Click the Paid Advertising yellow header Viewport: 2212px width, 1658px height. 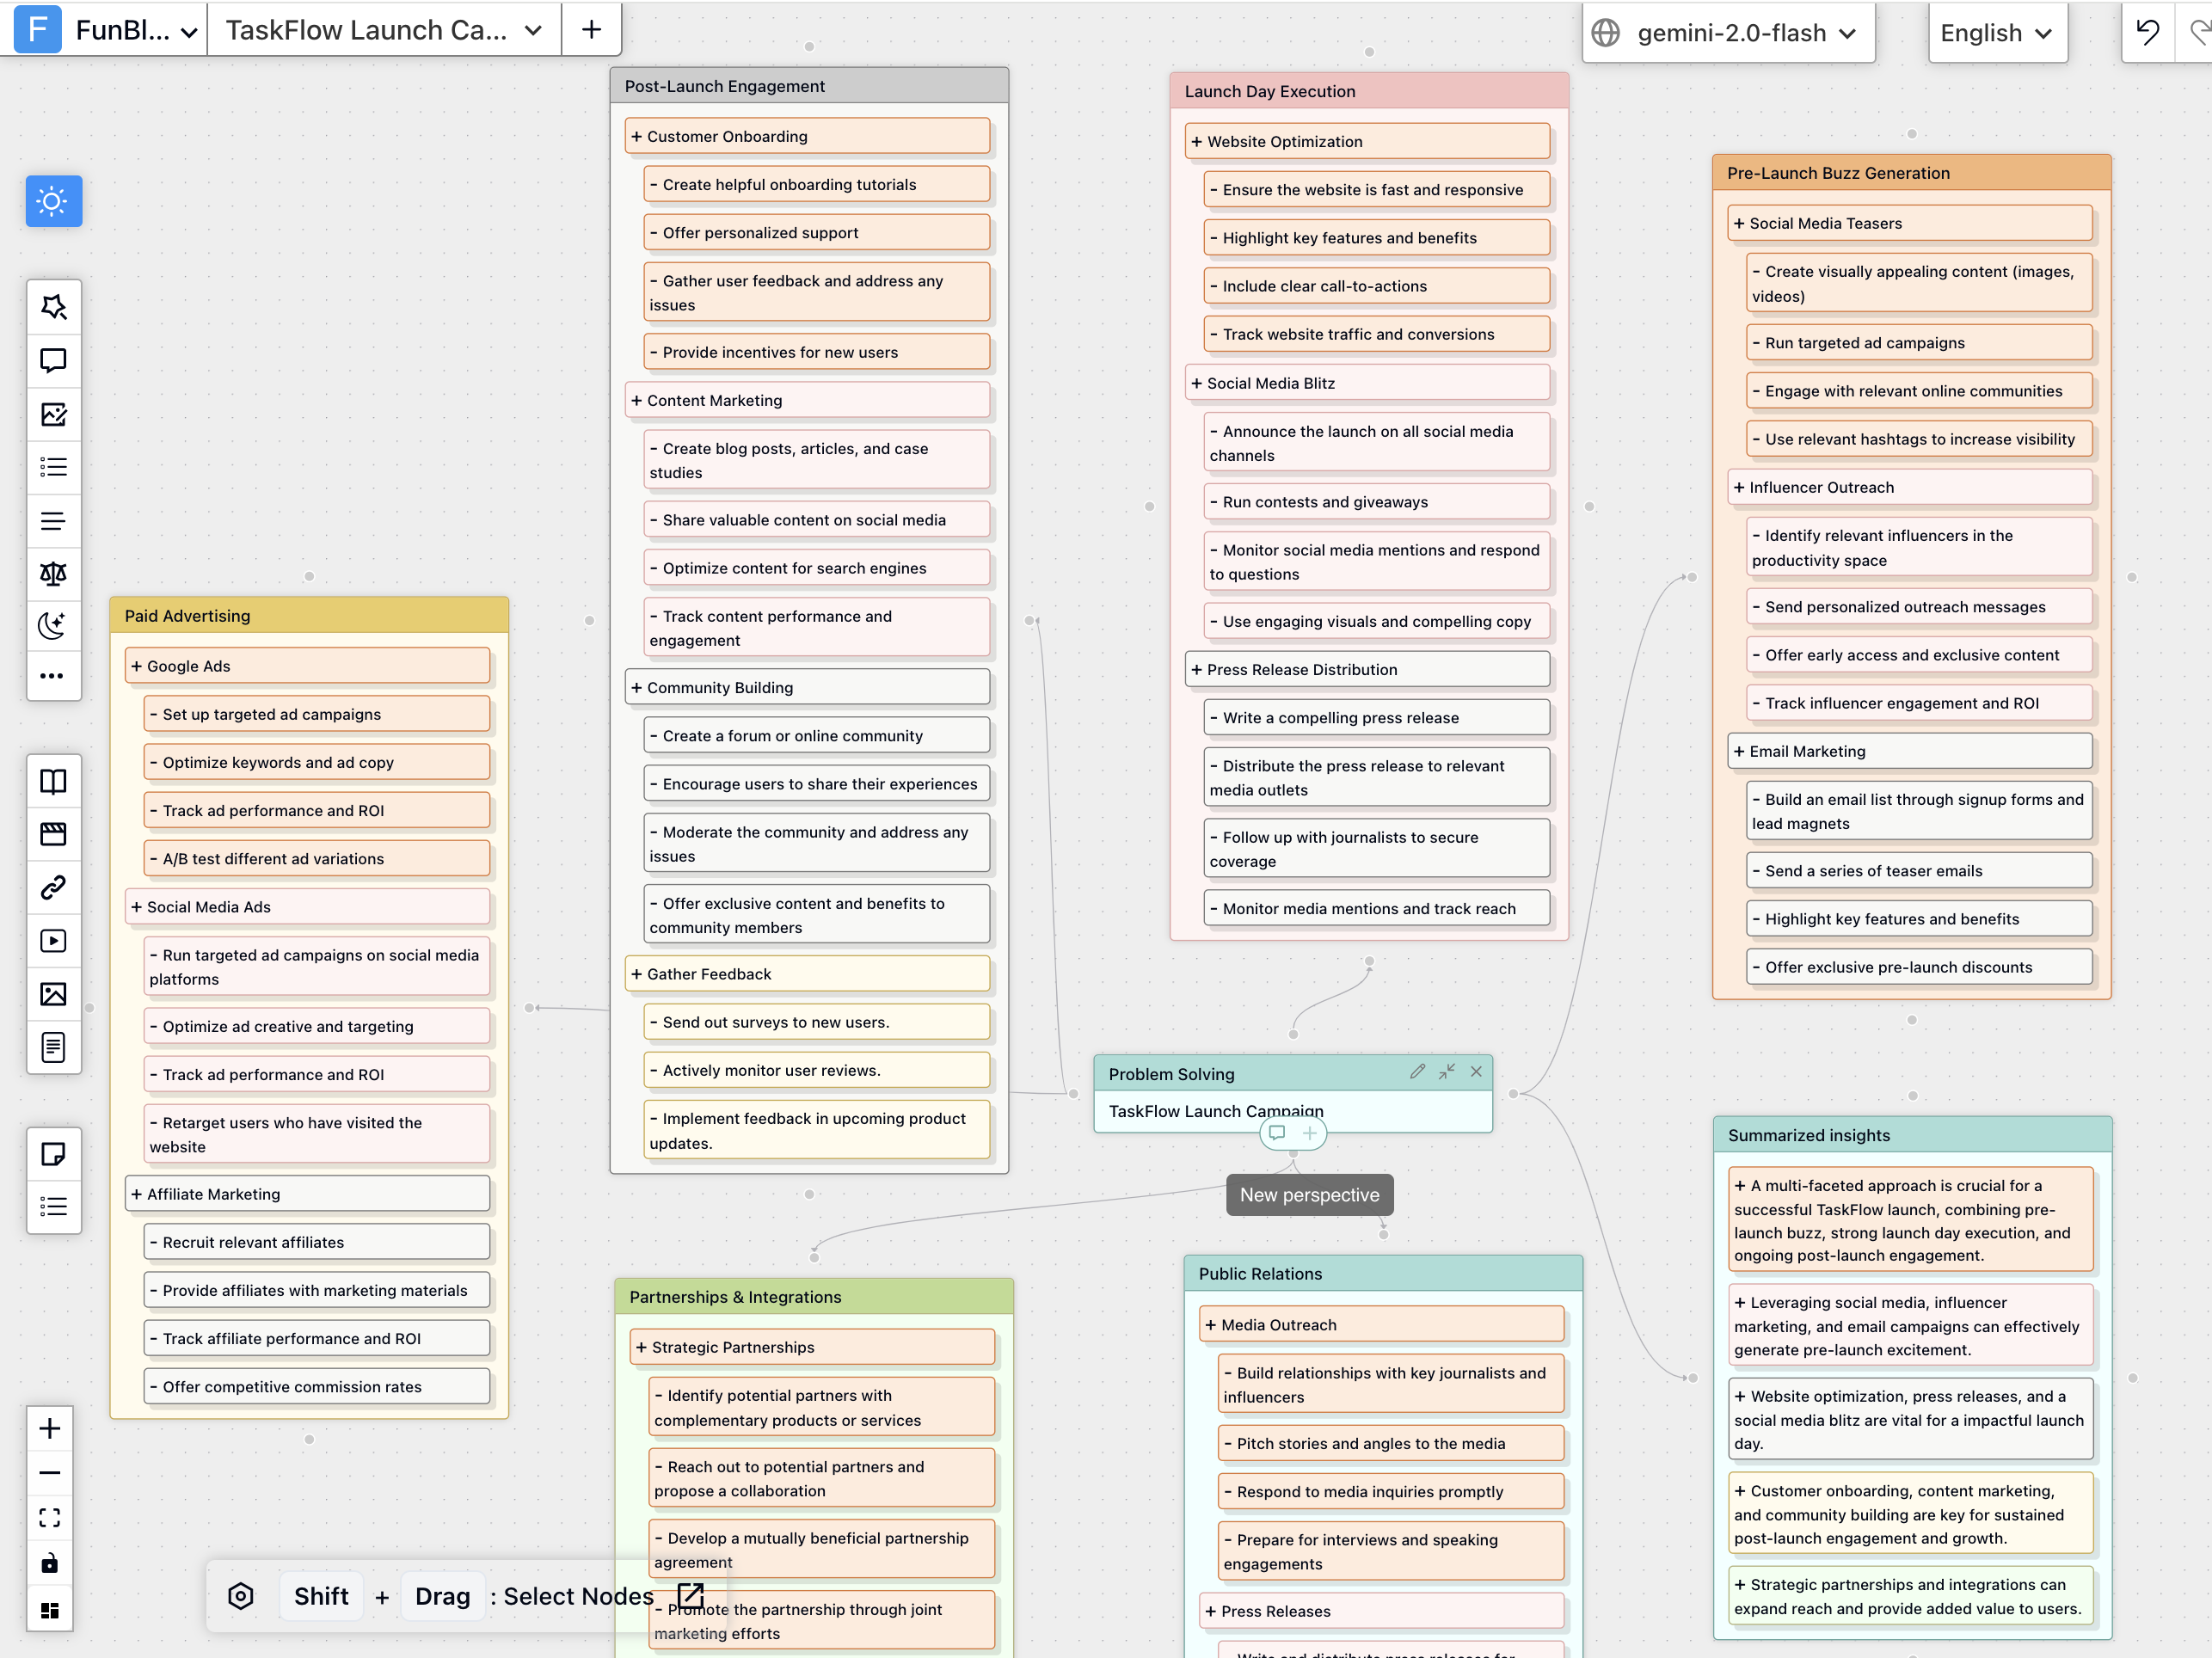point(308,616)
